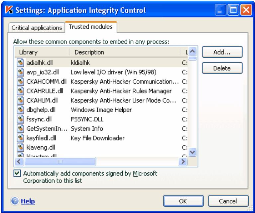Open the Help link

28,201
